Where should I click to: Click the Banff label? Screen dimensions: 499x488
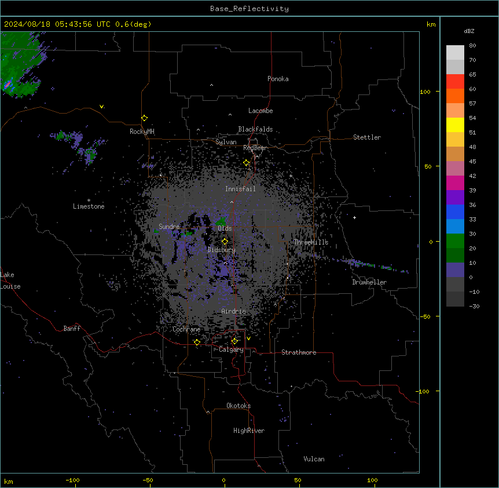coord(72,329)
